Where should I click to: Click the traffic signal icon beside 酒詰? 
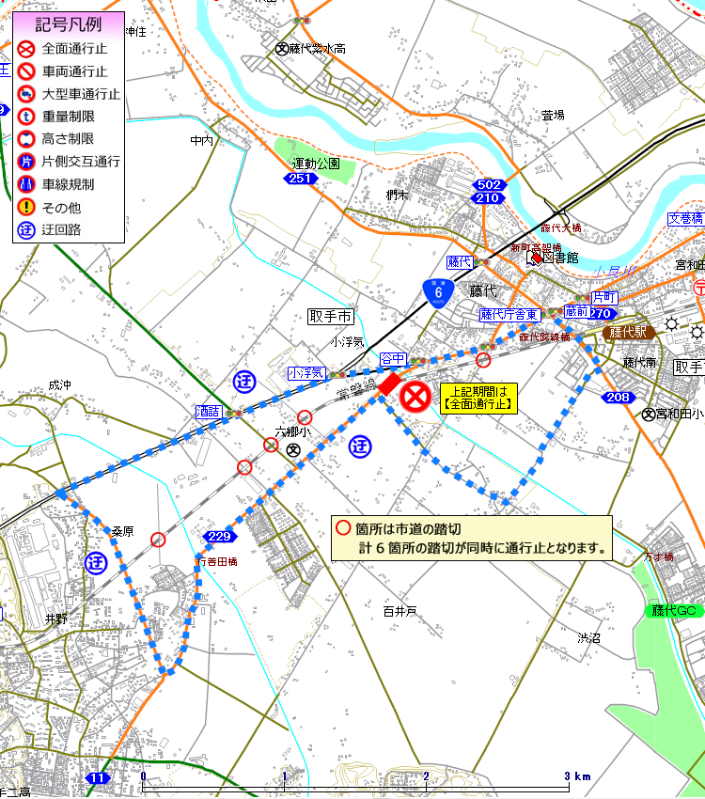pyautogui.click(x=234, y=414)
